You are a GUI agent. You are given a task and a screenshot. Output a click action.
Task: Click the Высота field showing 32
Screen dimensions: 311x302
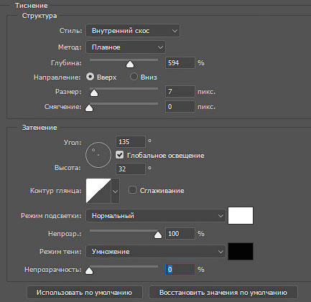point(131,169)
